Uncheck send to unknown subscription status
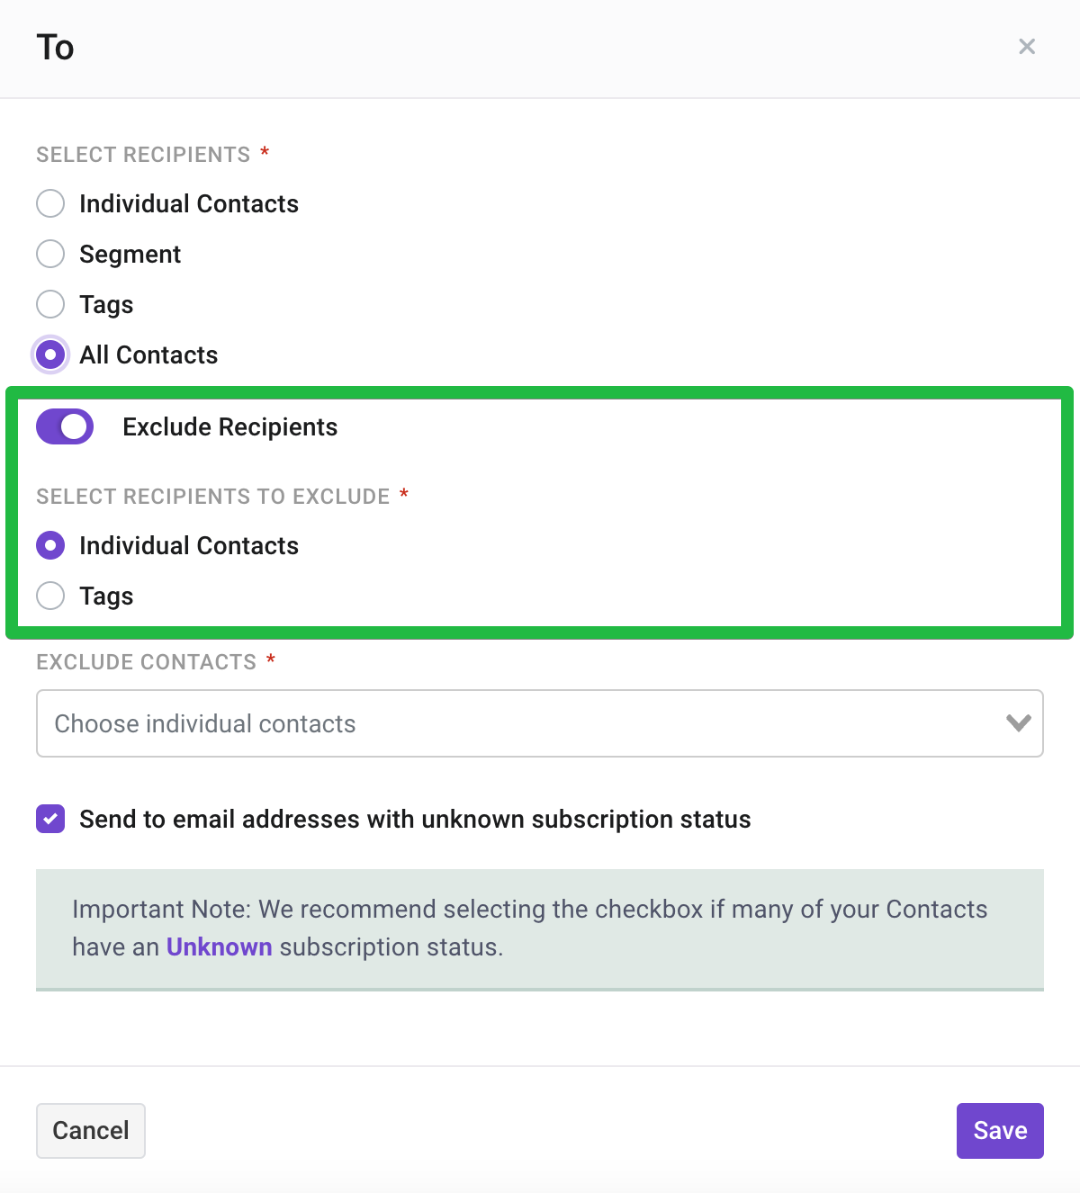The image size is (1080, 1193). [50, 819]
